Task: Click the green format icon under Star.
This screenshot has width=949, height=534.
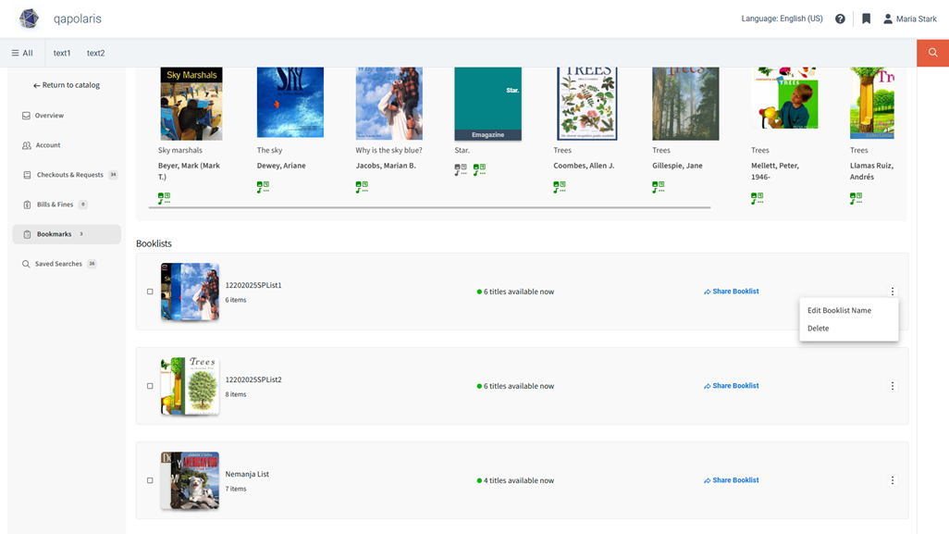Action: pos(479,169)
